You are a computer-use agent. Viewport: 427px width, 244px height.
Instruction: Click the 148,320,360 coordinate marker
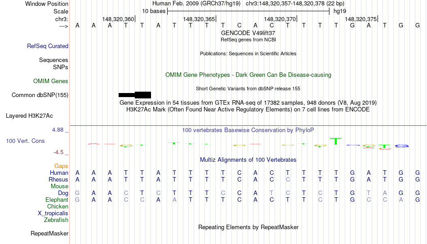point(118,19)
